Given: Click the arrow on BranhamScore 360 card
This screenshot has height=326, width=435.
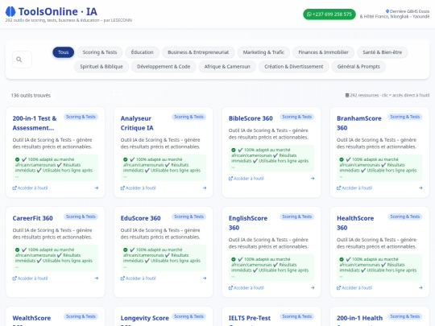Looking at the screenshot, I should [x=420, y=188].
